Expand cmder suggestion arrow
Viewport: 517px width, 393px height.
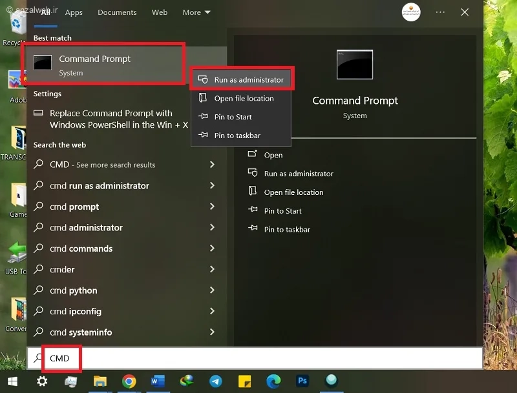pyautogui.click(x=213, y=269)
